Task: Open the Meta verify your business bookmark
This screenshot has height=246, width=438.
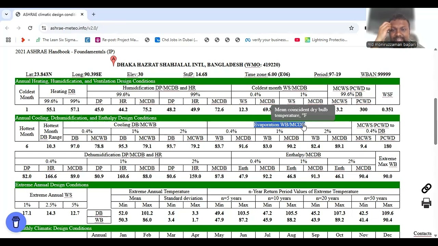Action: coord(267,40)
